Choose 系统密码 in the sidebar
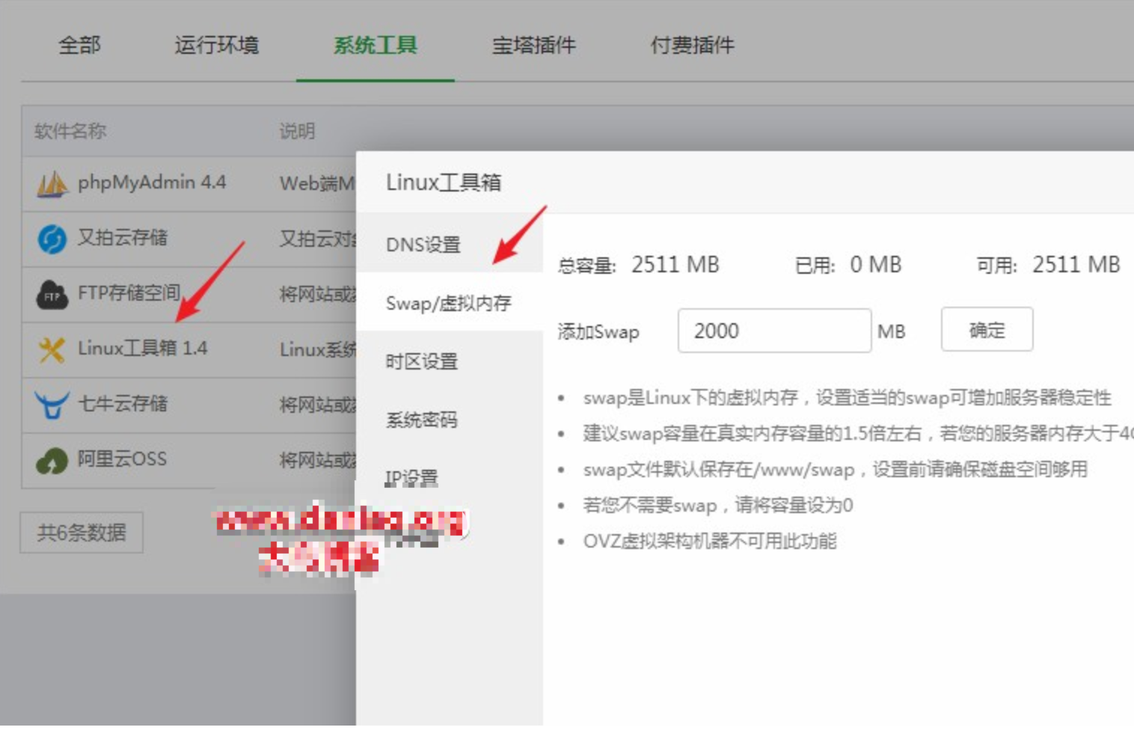This screenshot has width=1134, height=745. pos(450,419)
